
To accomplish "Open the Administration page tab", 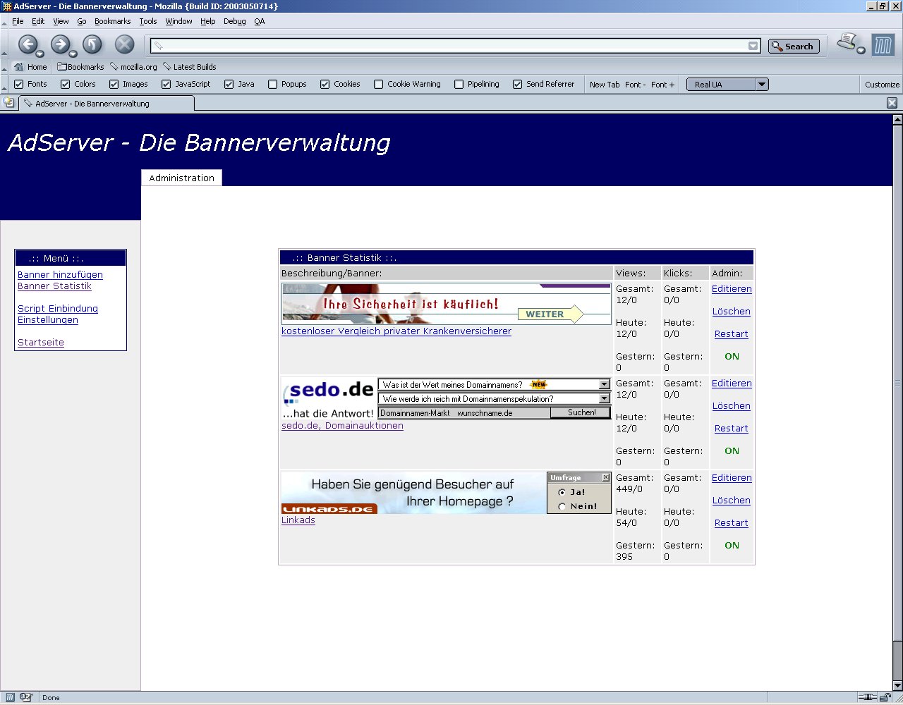I will tap(181, 178).
